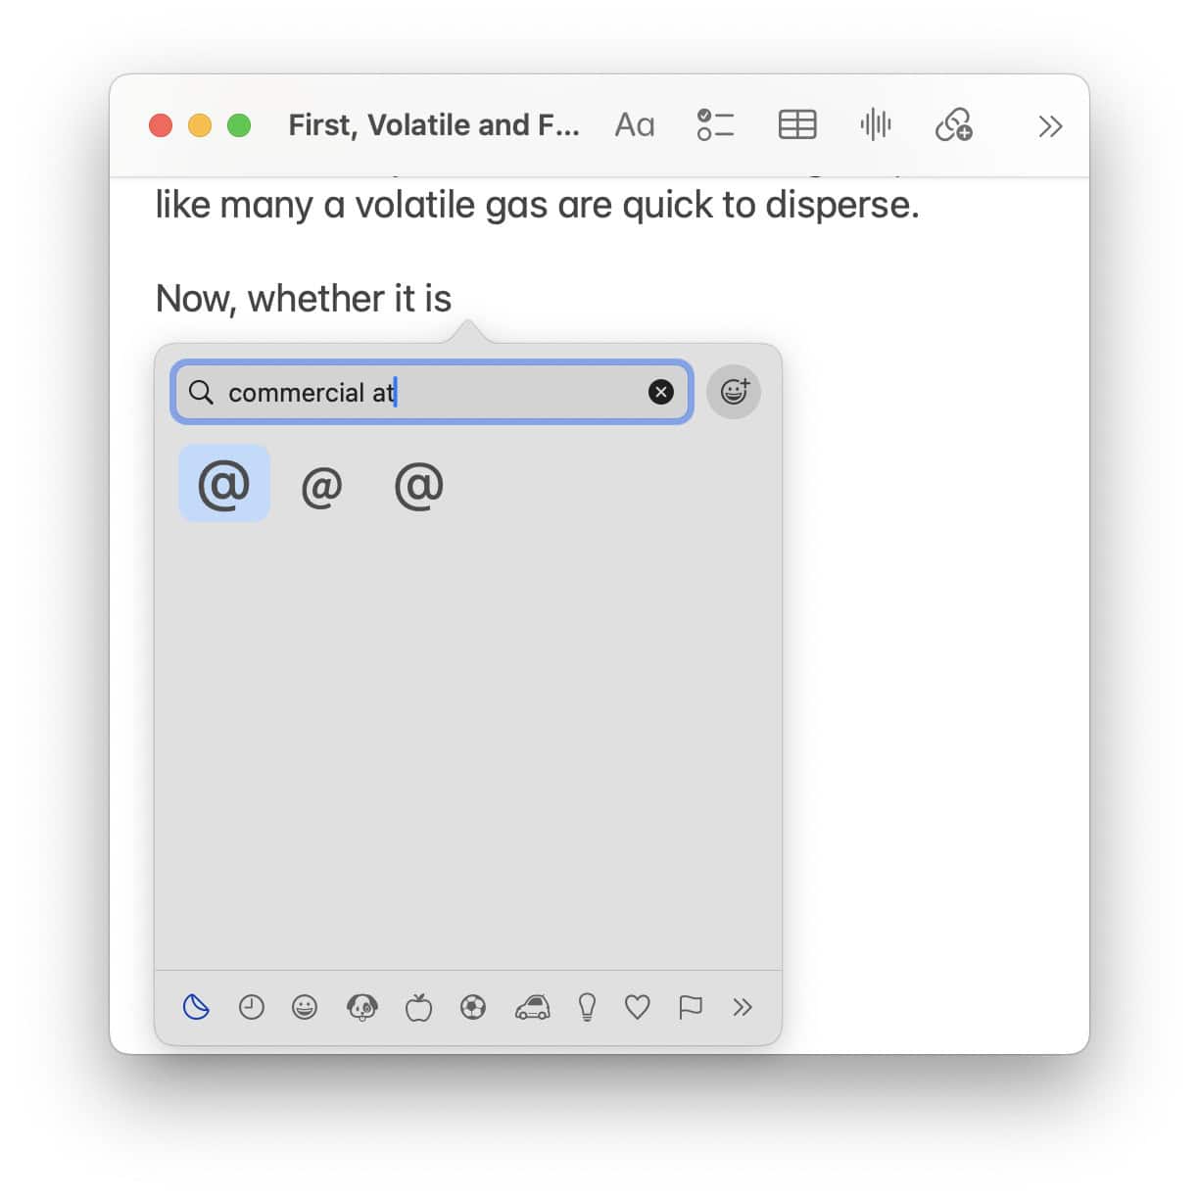Viewport: 1199px width, 1199px height.
Task: Show the emoji skin tone and customization picker
Action: point(733,392)
